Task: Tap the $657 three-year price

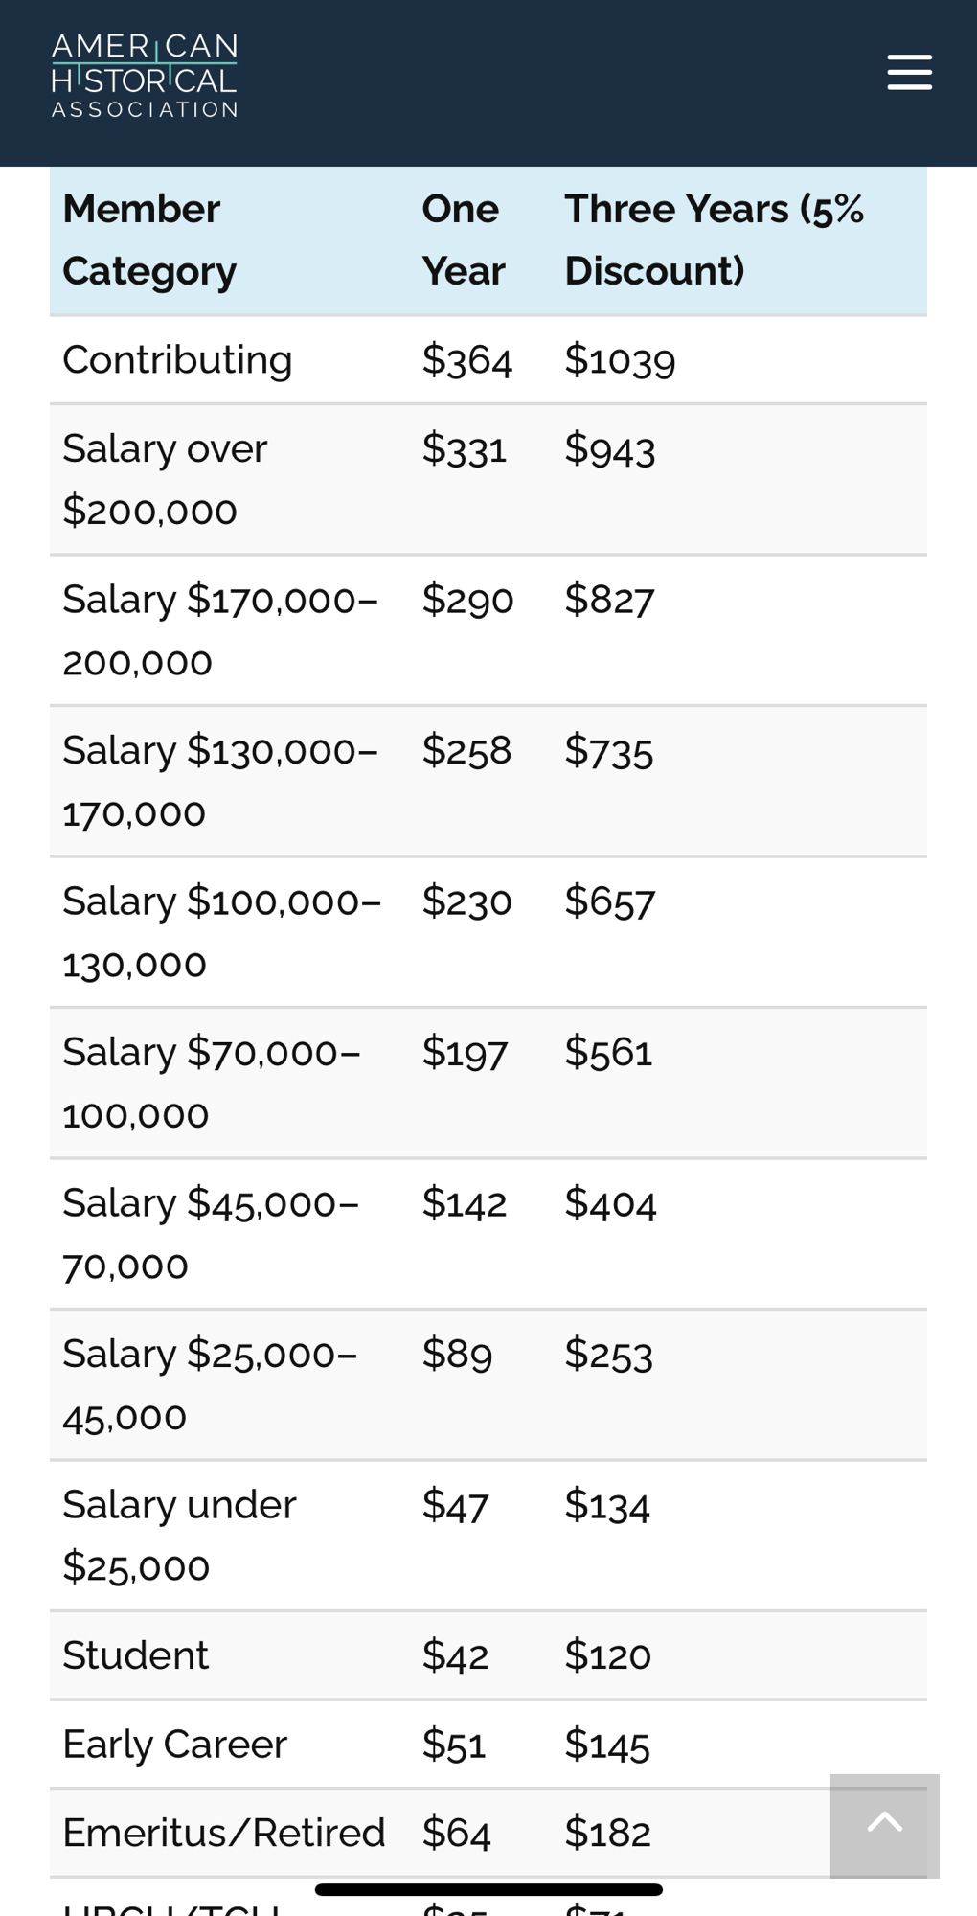Action: tap(609, 901)
